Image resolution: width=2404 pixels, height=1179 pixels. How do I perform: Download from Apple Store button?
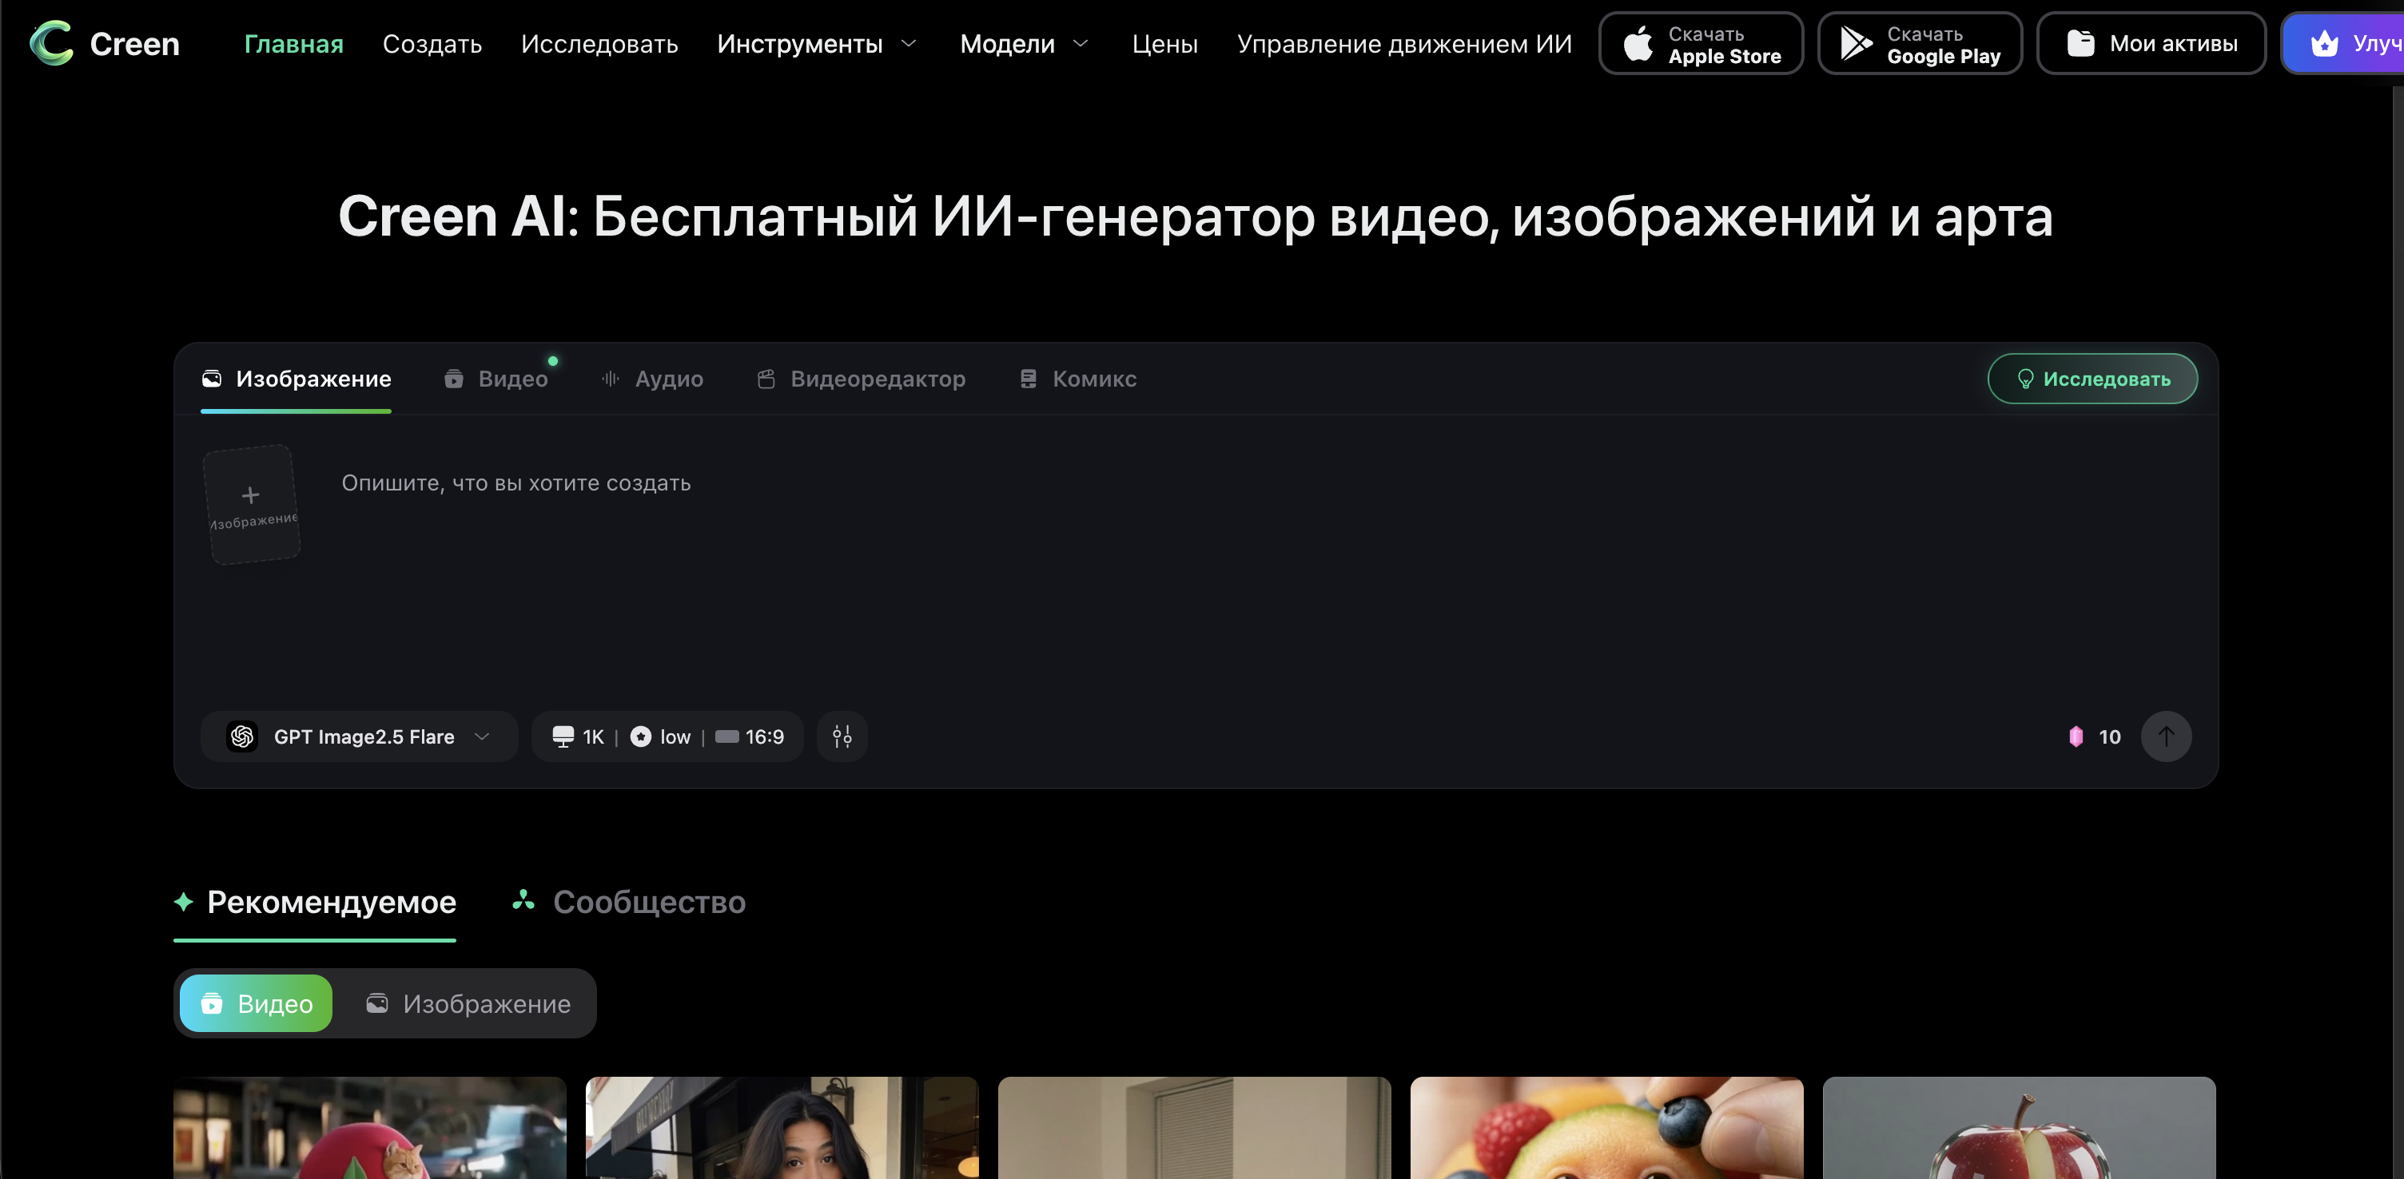tap(1702, 44)
